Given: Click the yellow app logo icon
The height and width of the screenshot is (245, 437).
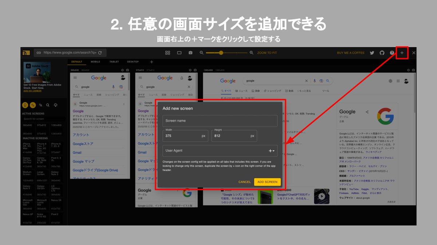Looking at the screenshot, I should pos(26,53).
